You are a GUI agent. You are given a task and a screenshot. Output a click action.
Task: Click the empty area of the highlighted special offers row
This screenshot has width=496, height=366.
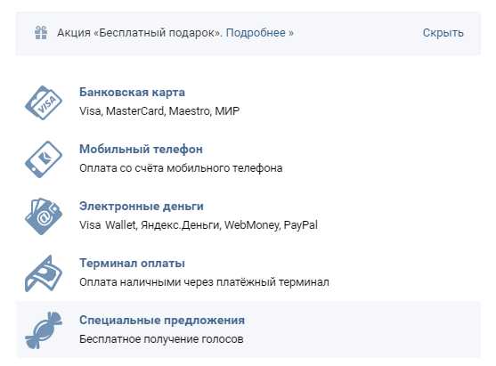coord(364,329)
